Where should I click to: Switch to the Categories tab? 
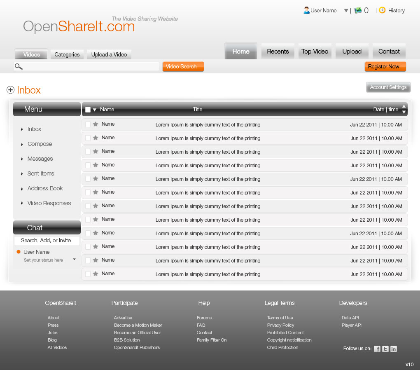coord(67,54)
